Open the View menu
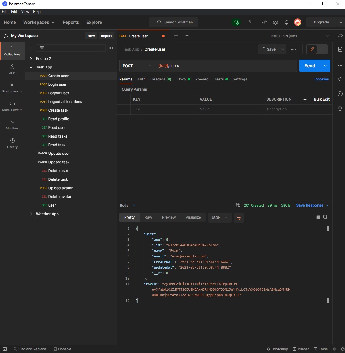The image size is (345, 353). point(25,12)
